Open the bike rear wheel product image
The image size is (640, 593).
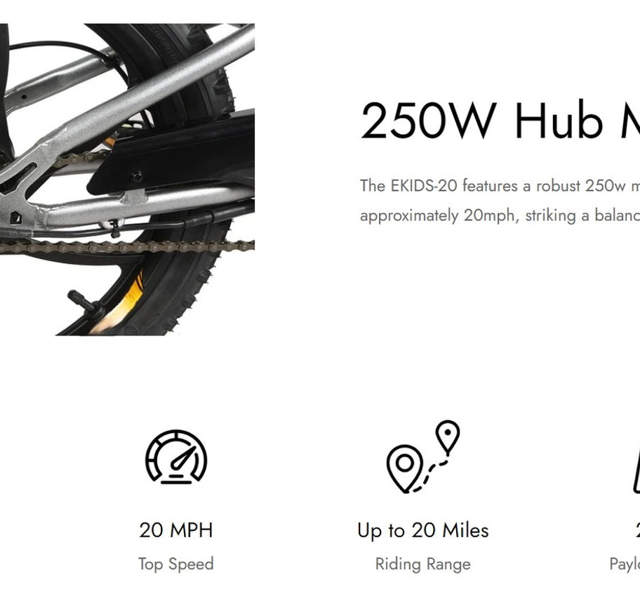click(127, 180)
